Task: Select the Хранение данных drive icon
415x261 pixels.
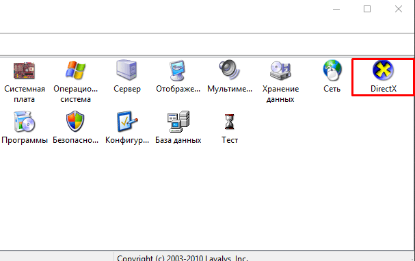Action: click(x=280, y=70)
